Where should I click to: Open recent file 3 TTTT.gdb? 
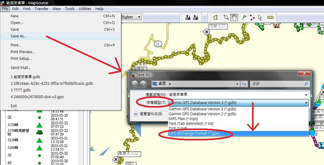[x=20, y=90]
